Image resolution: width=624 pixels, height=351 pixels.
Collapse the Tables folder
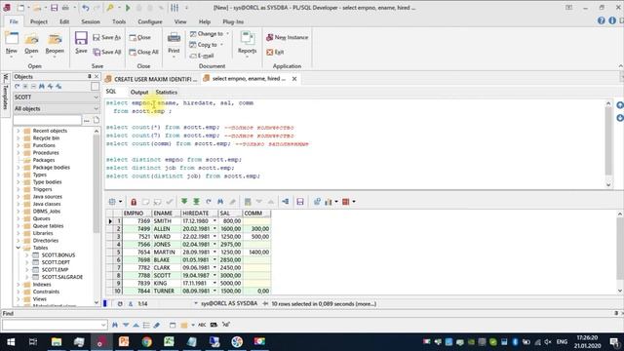click(18, 248)
